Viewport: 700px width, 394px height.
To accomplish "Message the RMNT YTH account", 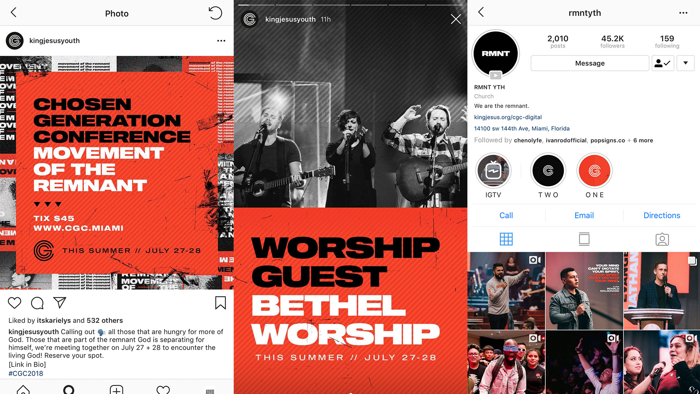I will pyautogui.click(x=590, y=63).
